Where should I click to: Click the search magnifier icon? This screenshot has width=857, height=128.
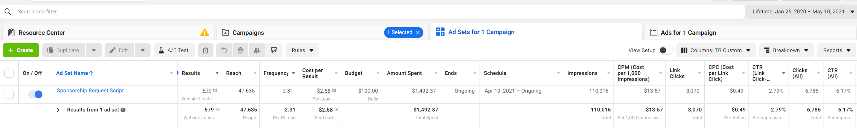pos(7,12)
